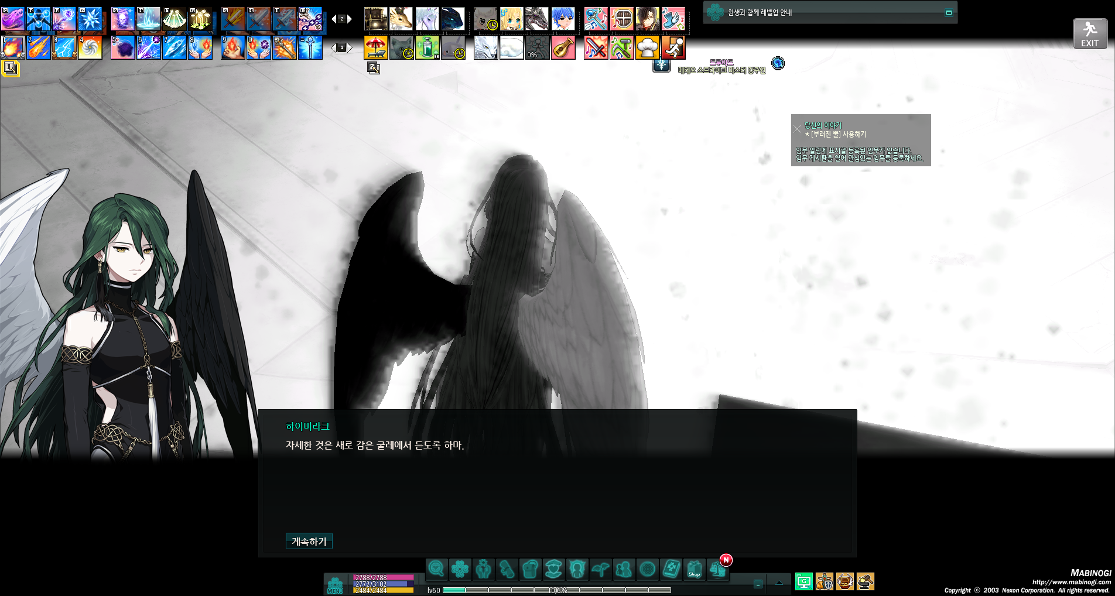The image size is (1115, 596).
Task: Cast the fireball skill in slot 1
Action: [x=13, y=47]
